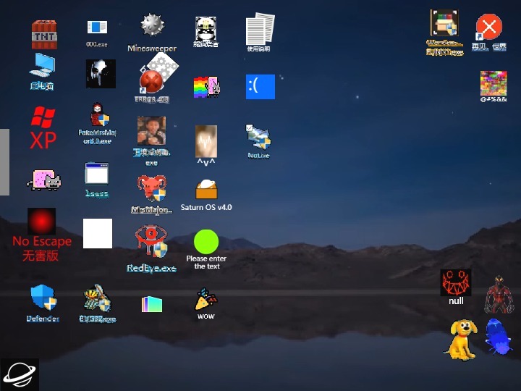This screenshot has height=391, width=521.
Task: Open the red XP logo icon
Action: click(x=43, y=126)
